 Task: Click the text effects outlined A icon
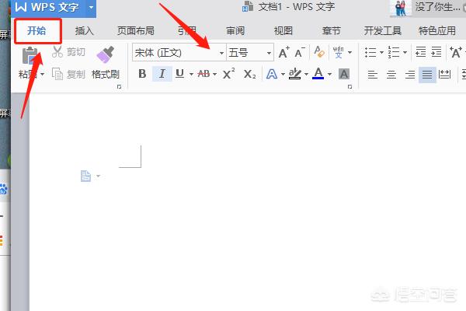[272, 74]
